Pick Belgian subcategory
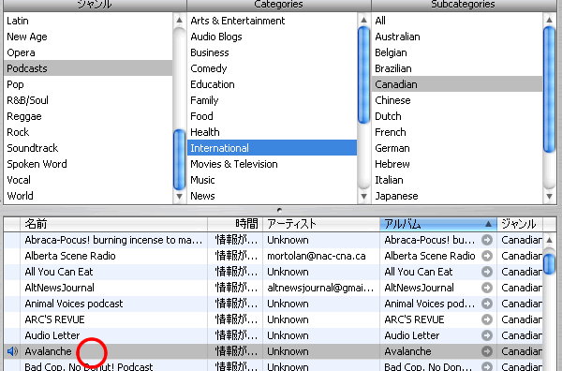The height and width of the screenshot is (371, 562). click(x=457, y=52)
